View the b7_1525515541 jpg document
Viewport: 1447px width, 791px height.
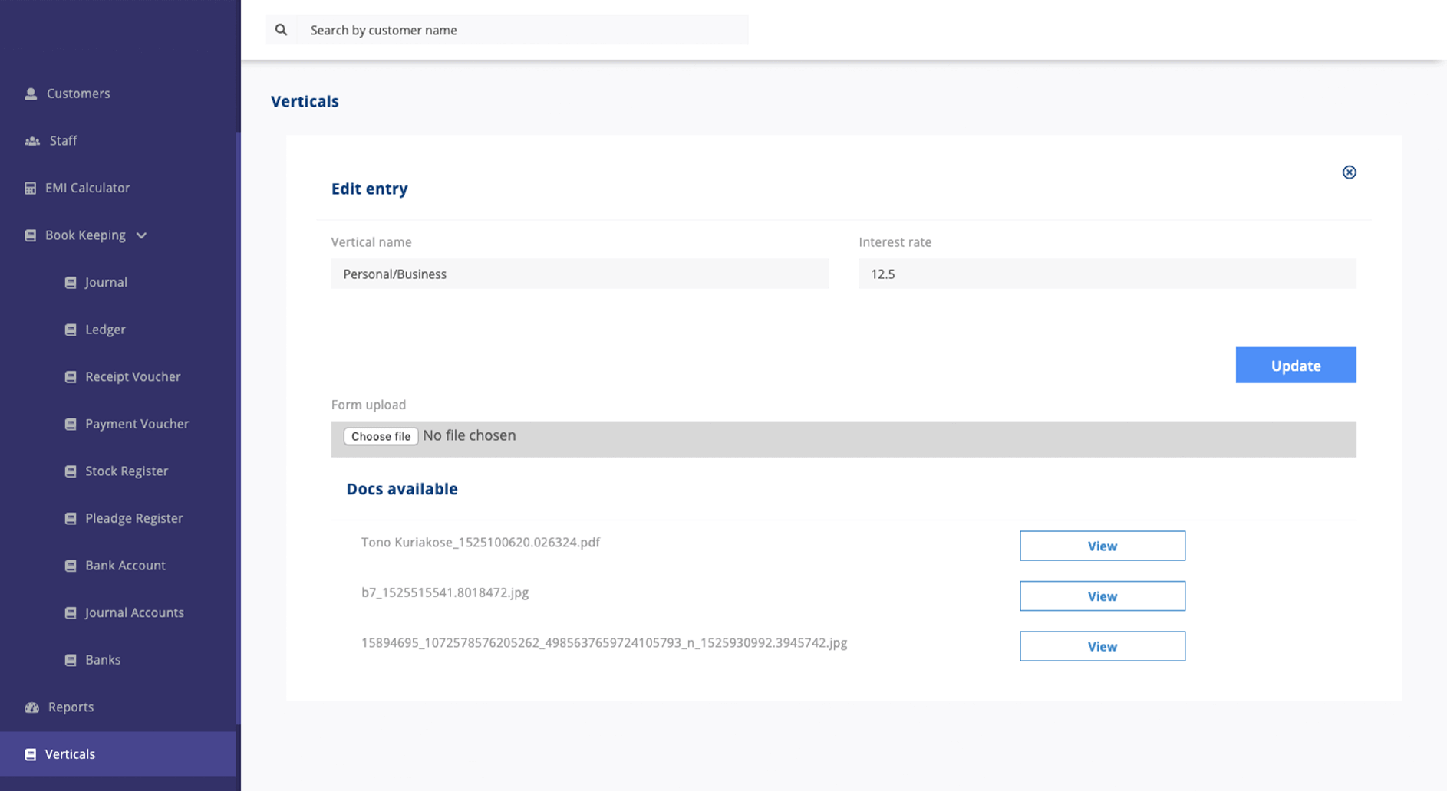1102,596
